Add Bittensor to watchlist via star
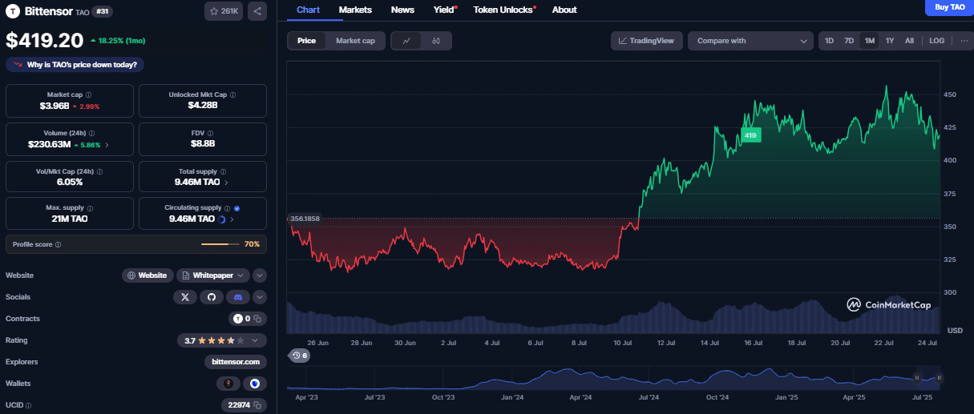The height and width of the screenshot is (414, 974). point(224,11)
